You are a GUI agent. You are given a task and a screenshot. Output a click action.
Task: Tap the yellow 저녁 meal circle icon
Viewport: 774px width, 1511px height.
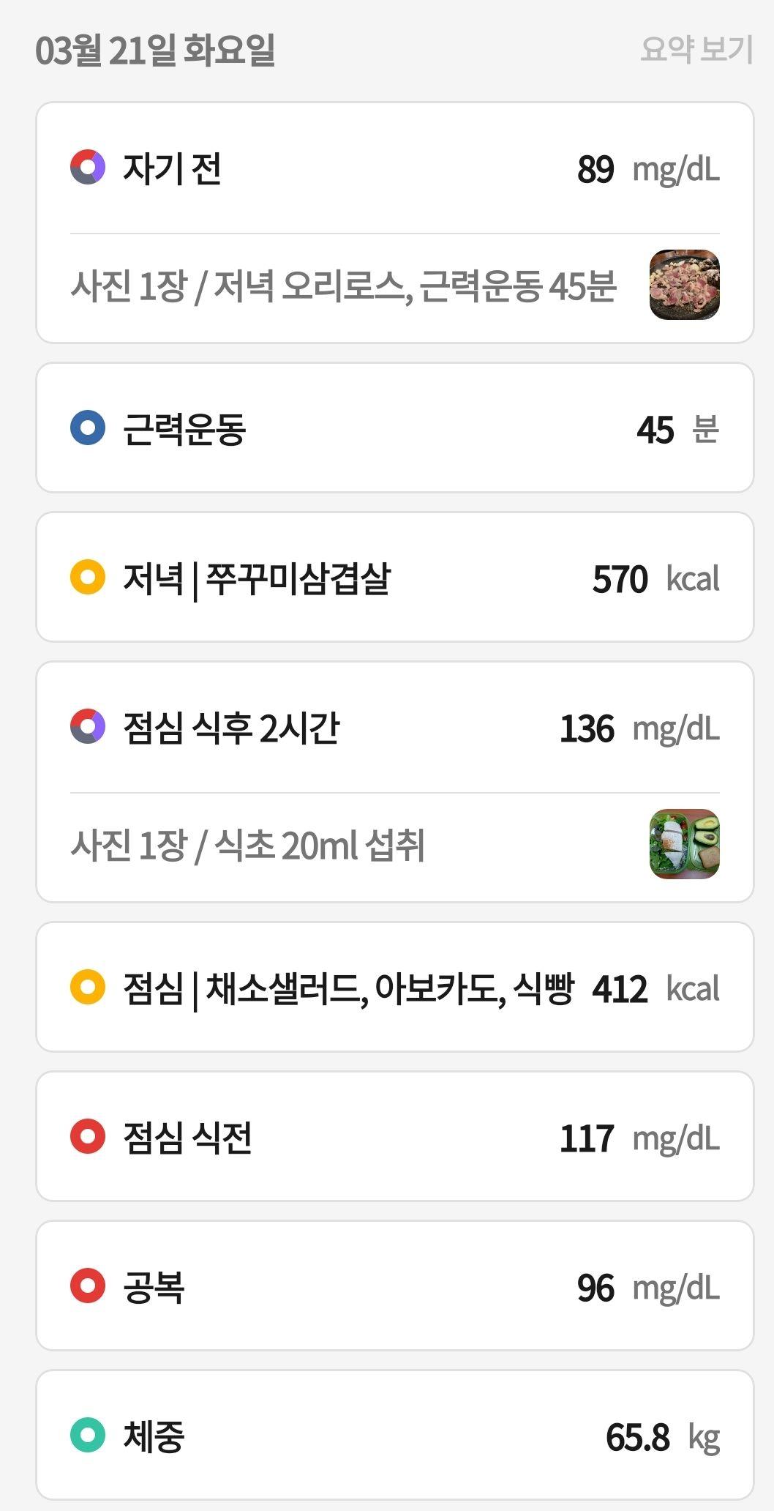coord(88,578)
